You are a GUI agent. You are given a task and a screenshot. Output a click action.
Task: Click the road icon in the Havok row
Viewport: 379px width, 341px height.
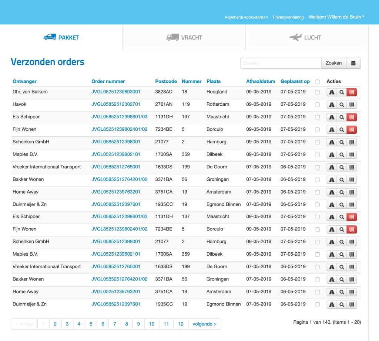[x=332, y=105]
